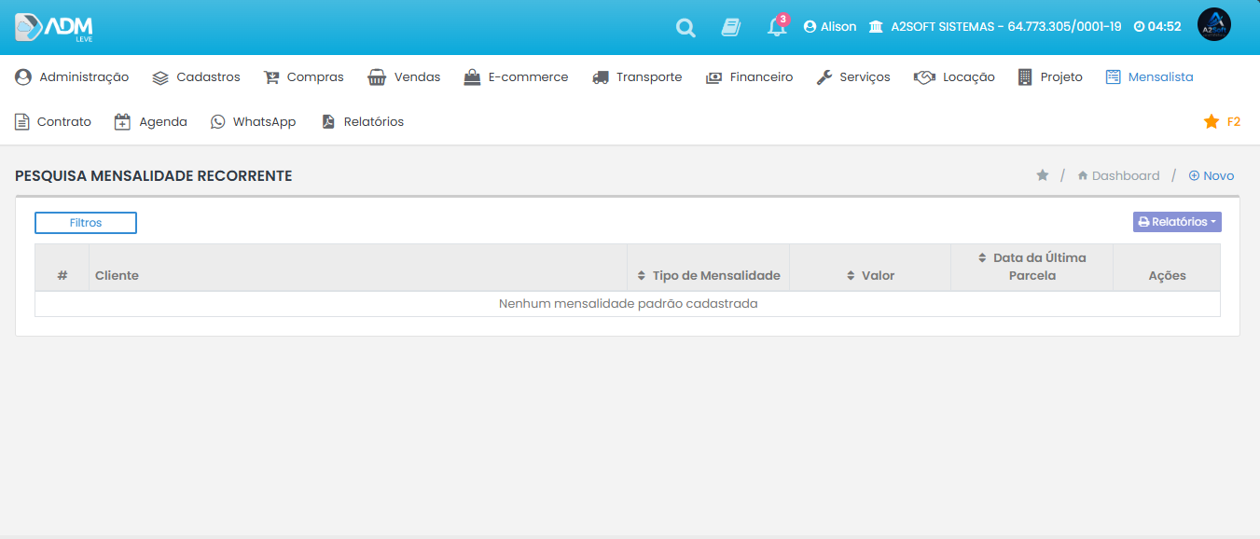Sort by Valor column
Screen dimensions: 1260x539
pyautogui.click(x=870, y=275)
